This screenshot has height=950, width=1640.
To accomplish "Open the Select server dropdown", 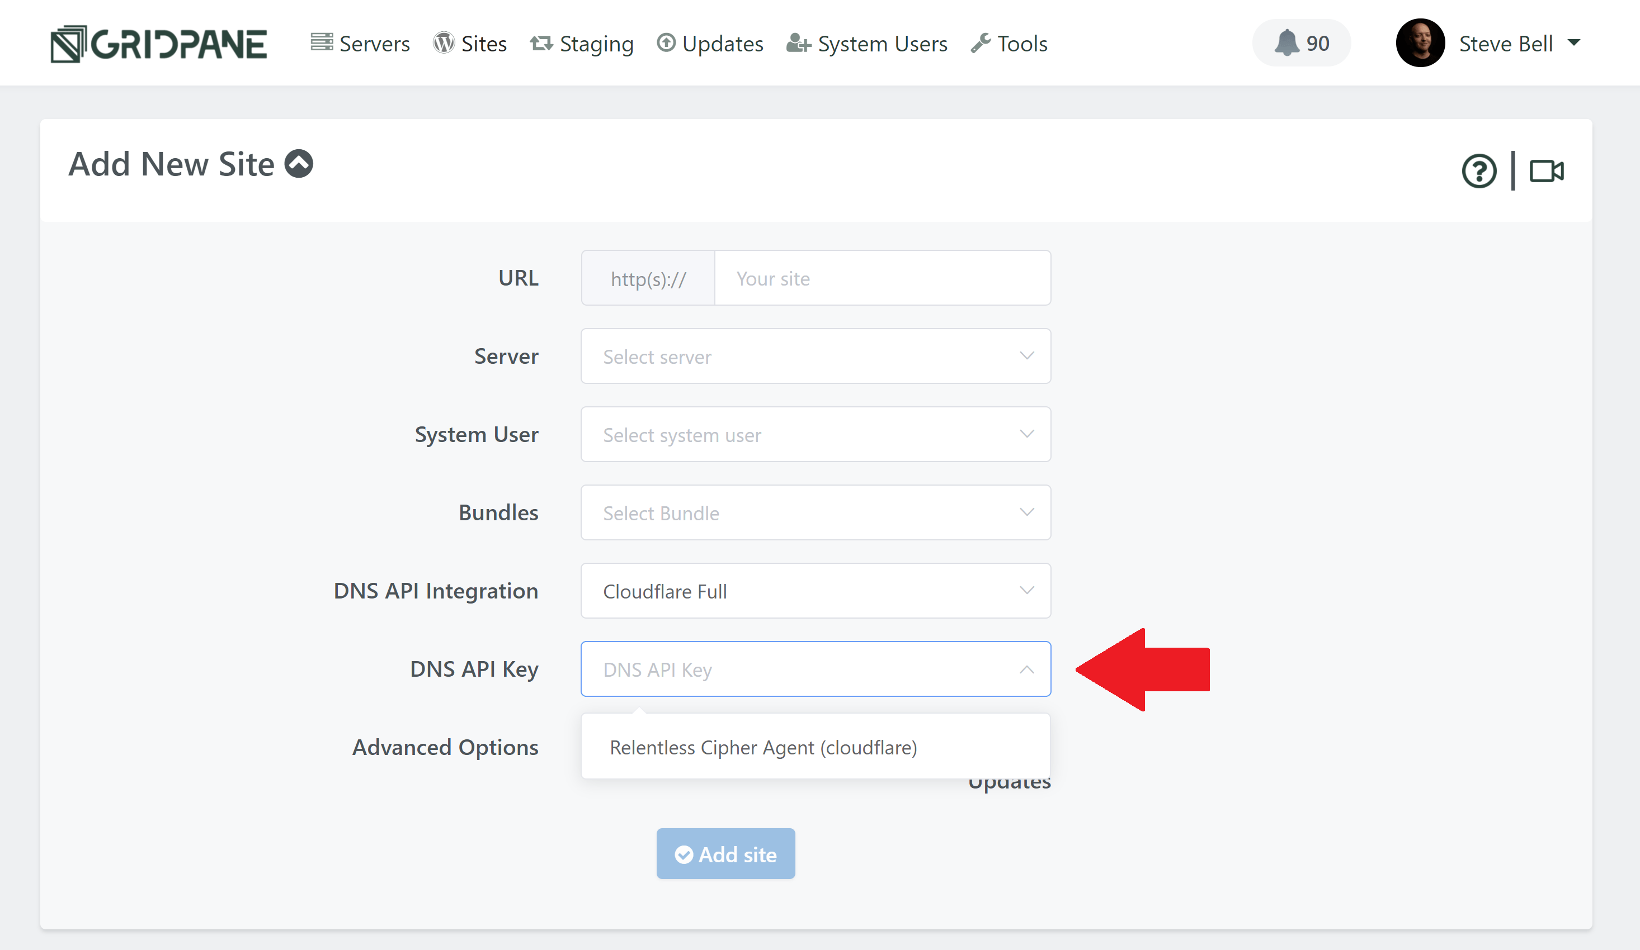I will pos(815,355).
